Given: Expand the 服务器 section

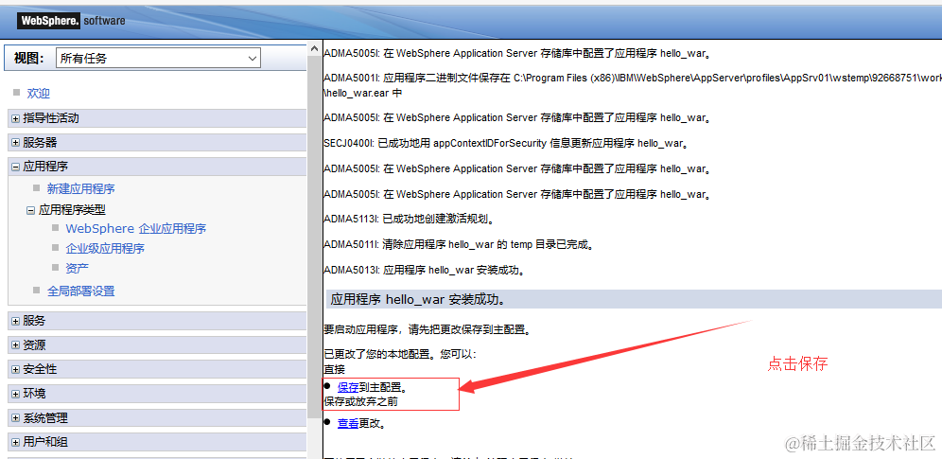Looking at the screenshot, I should point(16,142).
